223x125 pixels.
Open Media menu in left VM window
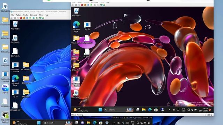pos(25,15)
